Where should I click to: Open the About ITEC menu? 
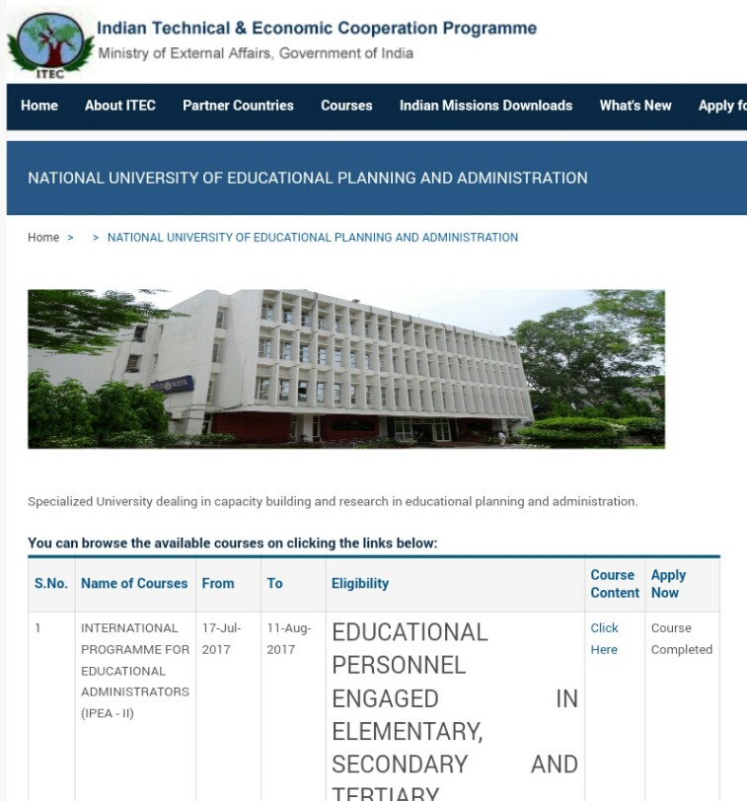point(120,106)
